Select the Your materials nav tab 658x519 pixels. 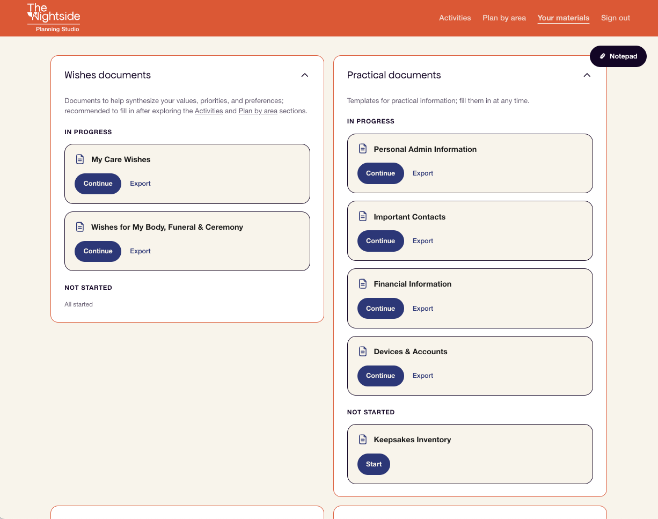(564, 18)
